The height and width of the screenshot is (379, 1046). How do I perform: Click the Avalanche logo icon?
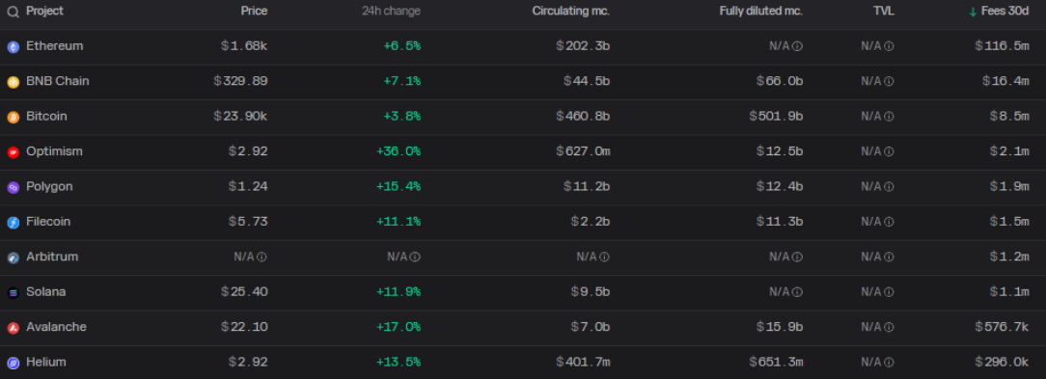click(x=14, y=328)
